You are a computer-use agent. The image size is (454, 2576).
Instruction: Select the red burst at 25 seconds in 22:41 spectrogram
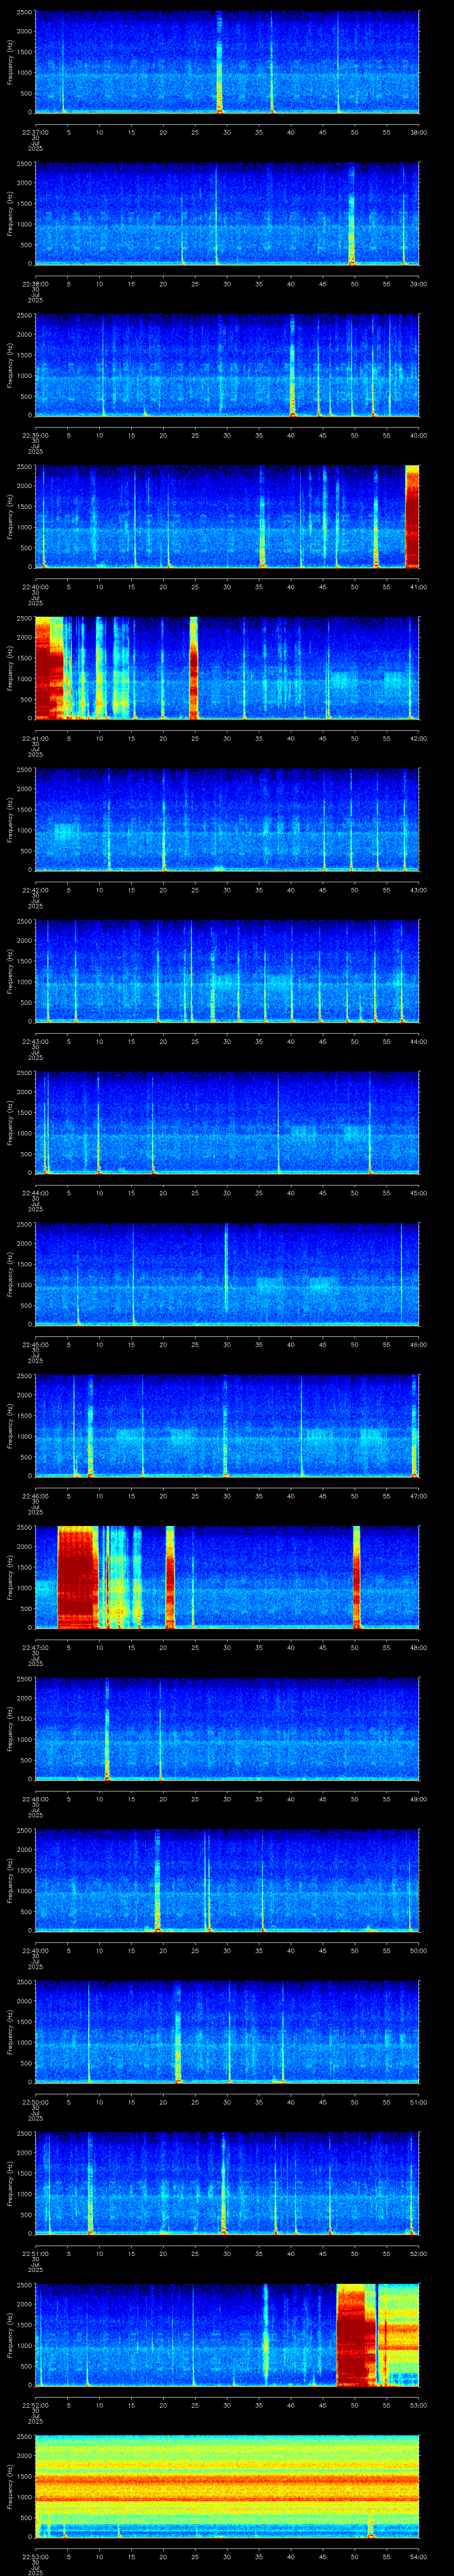194,668
